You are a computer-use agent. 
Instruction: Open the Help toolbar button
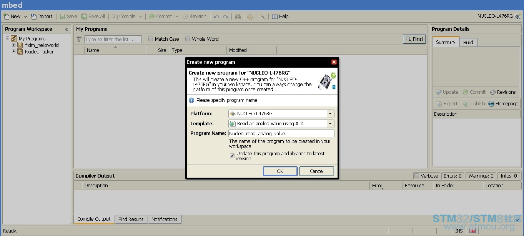point(280,17)
